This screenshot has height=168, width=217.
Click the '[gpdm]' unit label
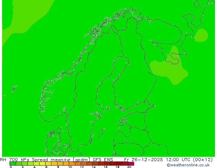click(81, 160)
